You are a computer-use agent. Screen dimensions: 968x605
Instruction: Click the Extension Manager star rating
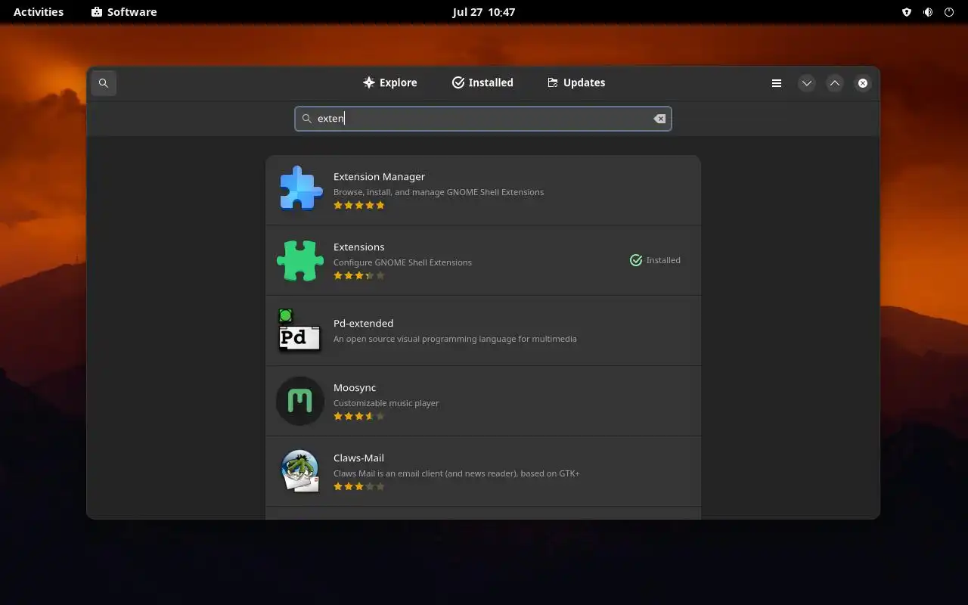pos(359,205)
